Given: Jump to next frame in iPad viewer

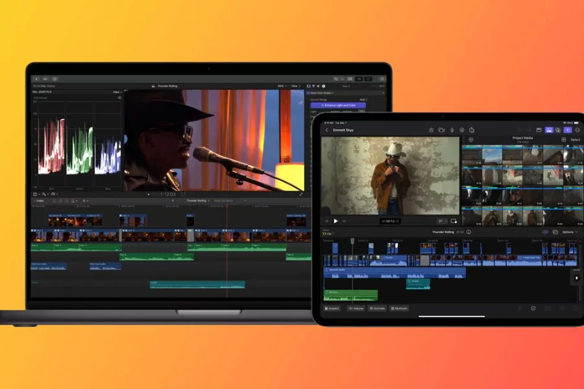Looking at the screenshot, I should [344, 221].
